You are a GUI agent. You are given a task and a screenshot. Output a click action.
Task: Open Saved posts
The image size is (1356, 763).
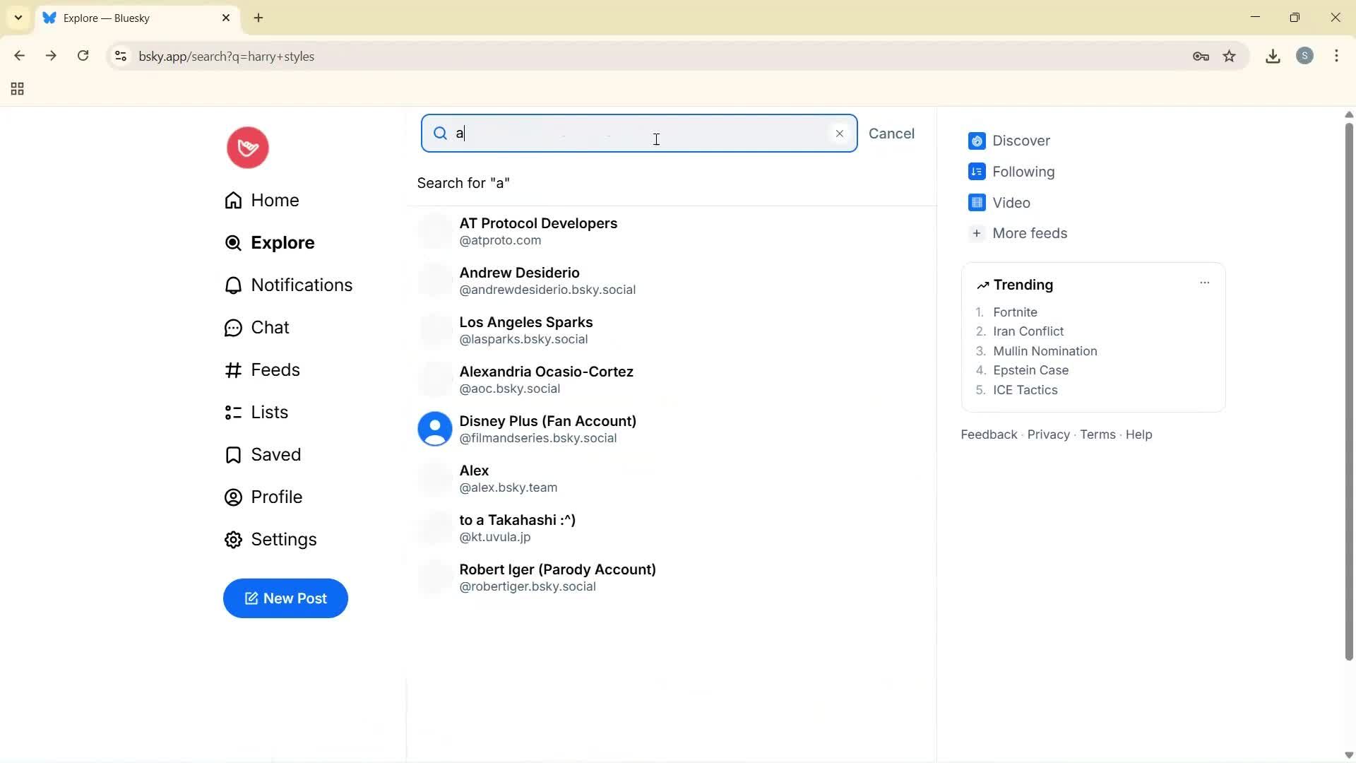275,454
